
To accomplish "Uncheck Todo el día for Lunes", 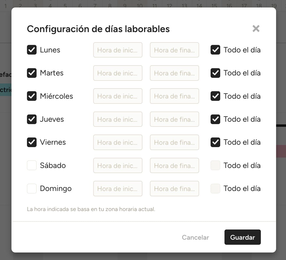I will coord(215,50).
